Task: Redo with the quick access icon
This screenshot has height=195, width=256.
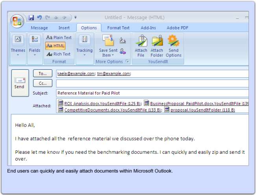Action: (x=48, y=17)
